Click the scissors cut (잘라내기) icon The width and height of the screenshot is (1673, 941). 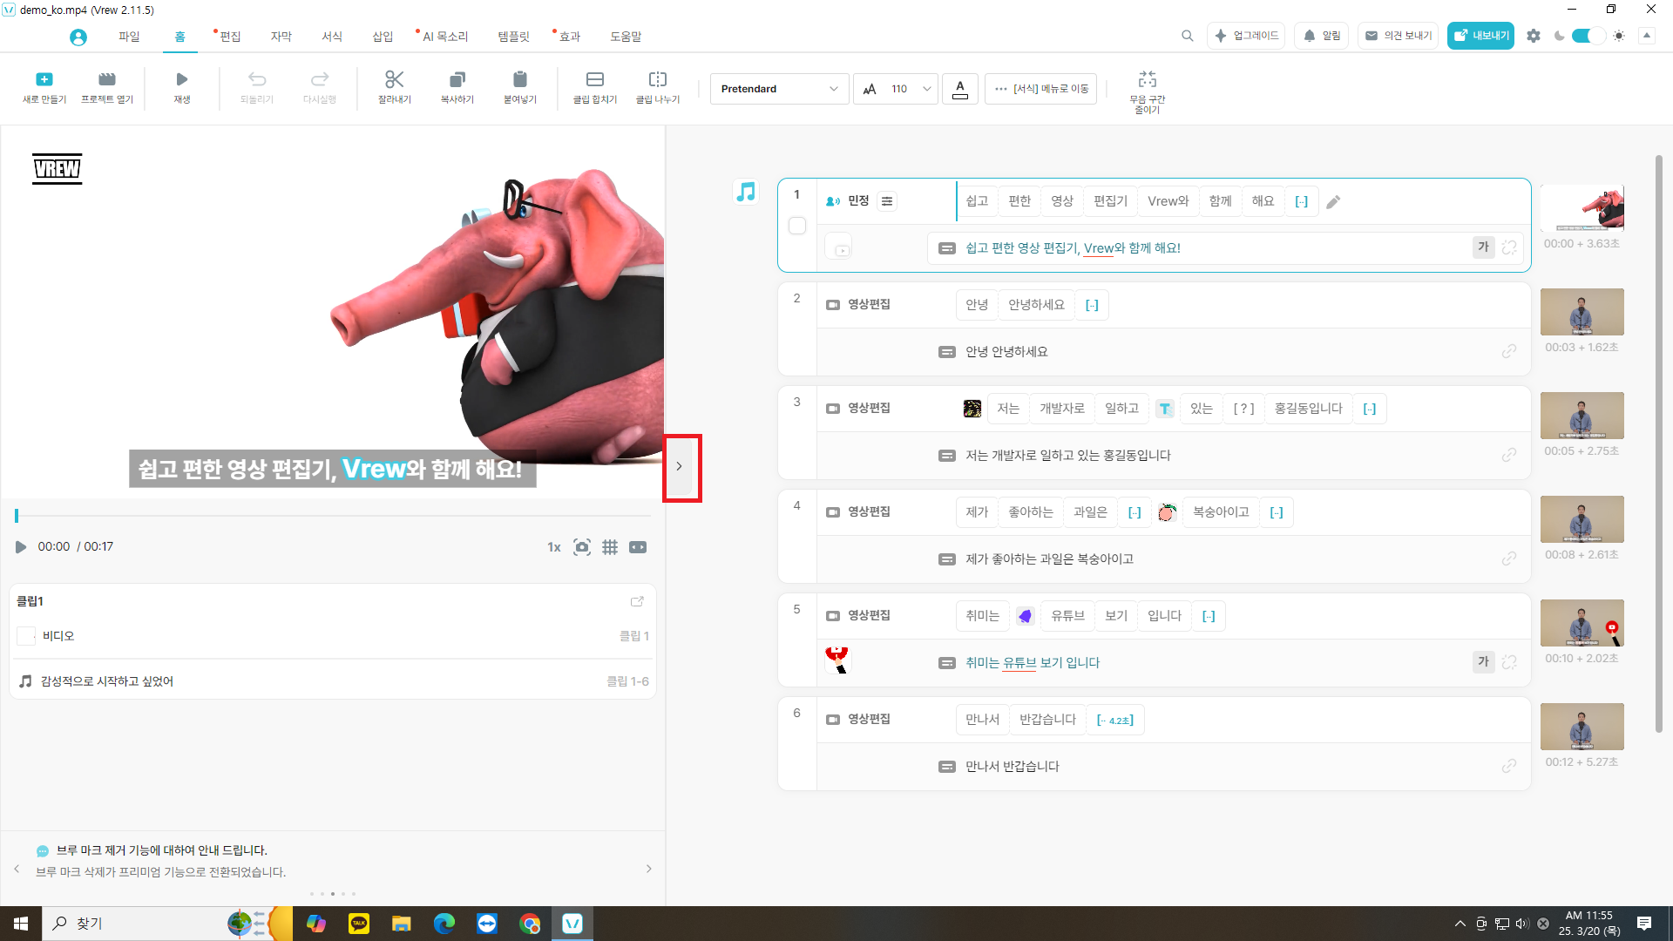pyautogui.click(x=394, y=80)
